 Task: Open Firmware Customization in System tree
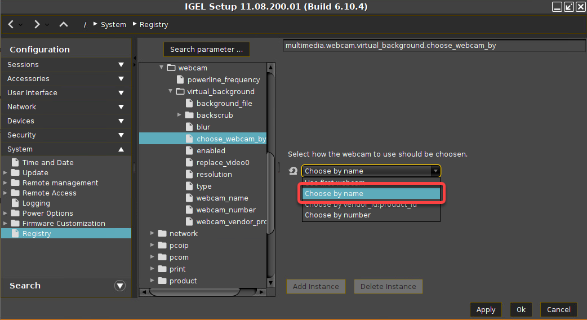pos(64,223)
